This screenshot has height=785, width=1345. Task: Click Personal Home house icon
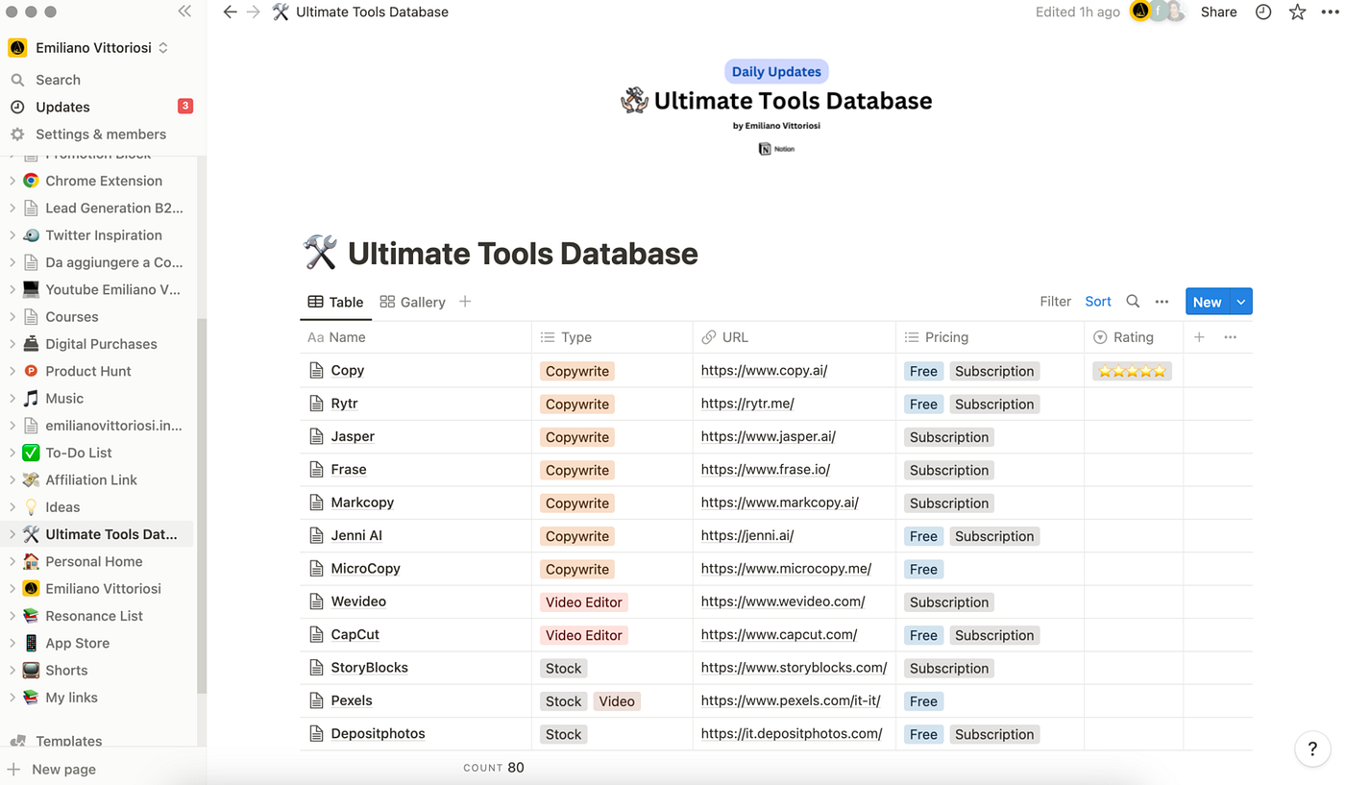point(31,561)
